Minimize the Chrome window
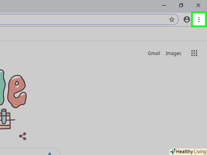 coord(164,5)
